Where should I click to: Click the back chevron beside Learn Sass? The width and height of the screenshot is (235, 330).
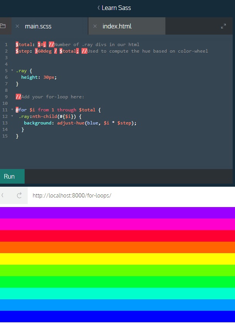click(x=98, y=8)
